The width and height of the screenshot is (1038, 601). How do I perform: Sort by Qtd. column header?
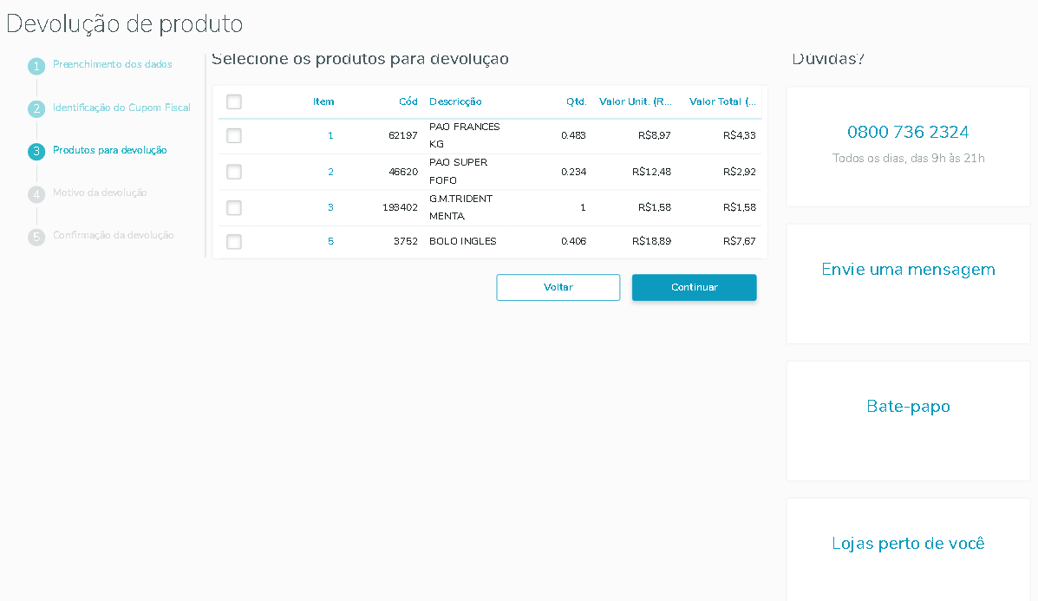tap(576, 101)
